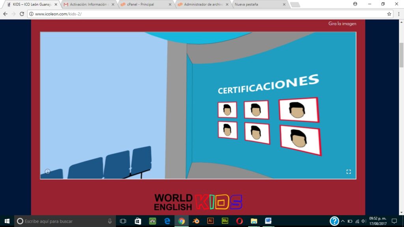
Task: Bookmark this page with the star icon
Action: 389,14
